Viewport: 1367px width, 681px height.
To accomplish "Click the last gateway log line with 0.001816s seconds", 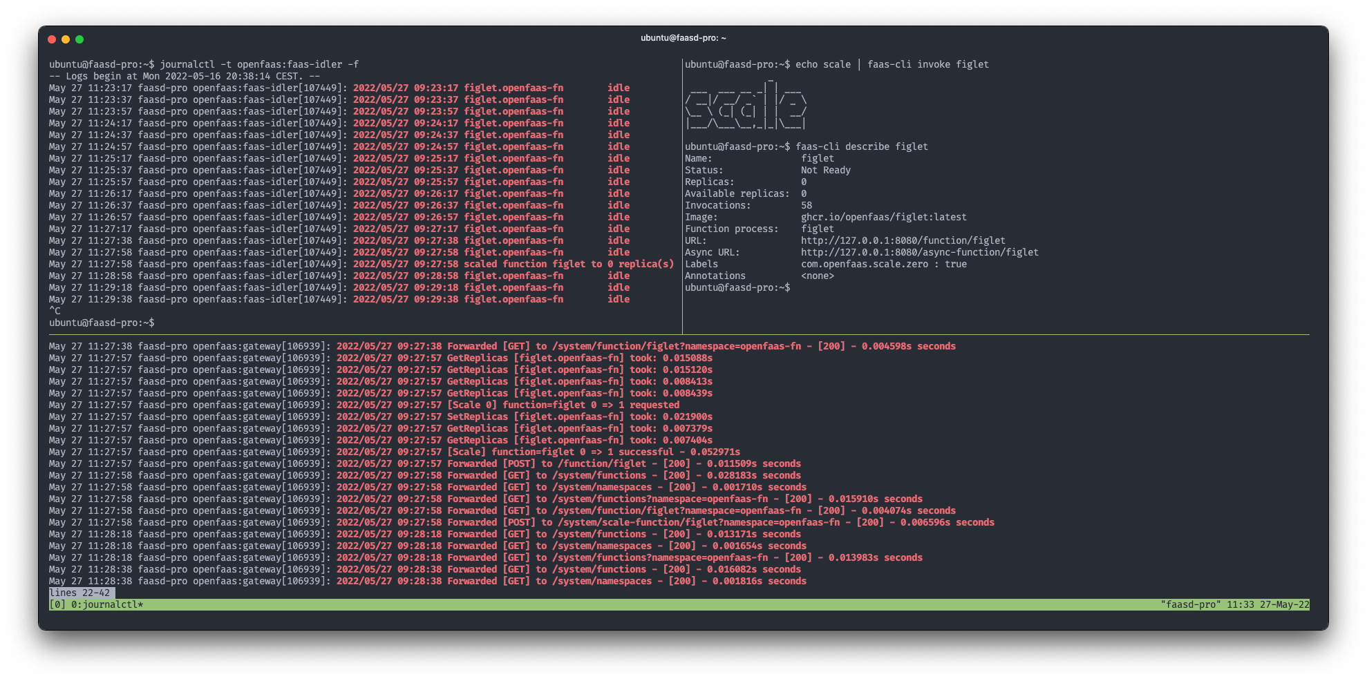I will click(428, 581).
